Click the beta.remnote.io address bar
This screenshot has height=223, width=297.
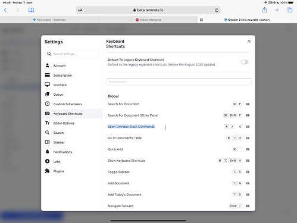(x=148, y=10)
